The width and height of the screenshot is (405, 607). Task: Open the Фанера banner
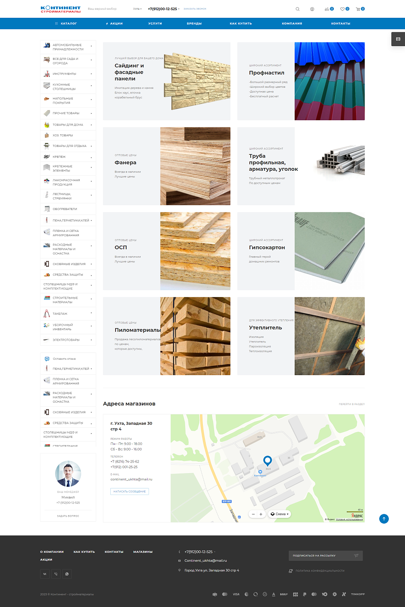[167, 166]
